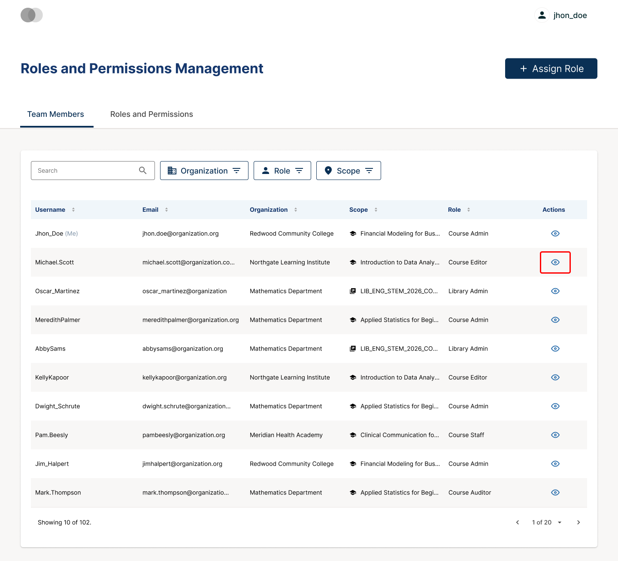The image size is (618, 561).
Task: Click eye icon for MeredithPalmer
Action: pyautogui.click(x=555, y=320)
